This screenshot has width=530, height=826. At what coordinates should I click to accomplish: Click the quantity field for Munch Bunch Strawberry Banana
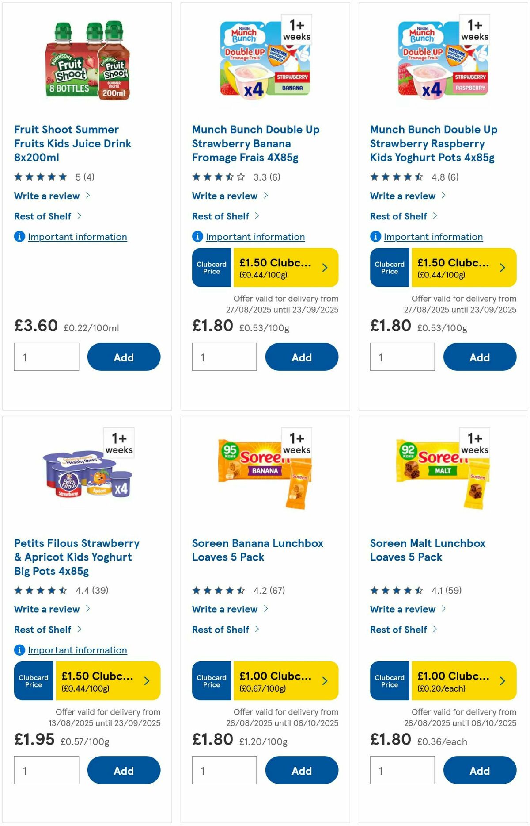224,357
